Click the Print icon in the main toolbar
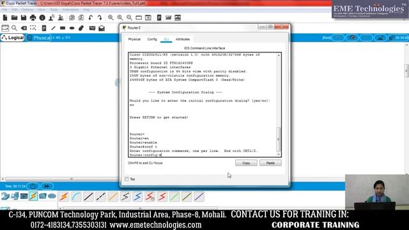This screenshot has width=409, height=230. (33, 18)
